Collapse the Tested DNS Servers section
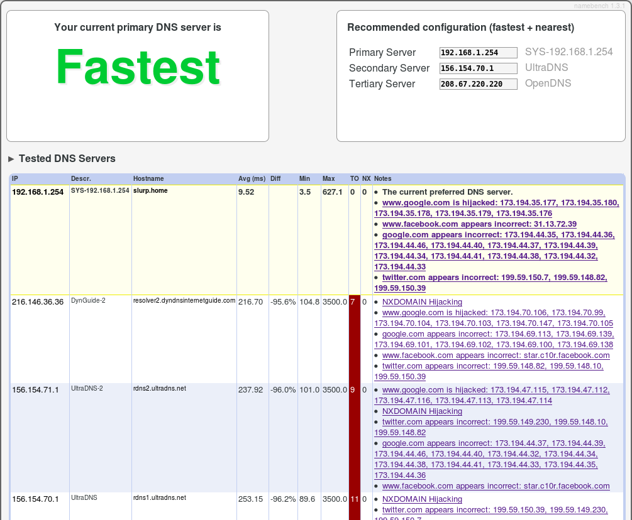Viewport: 632px width, 520px height. [11, 159]
